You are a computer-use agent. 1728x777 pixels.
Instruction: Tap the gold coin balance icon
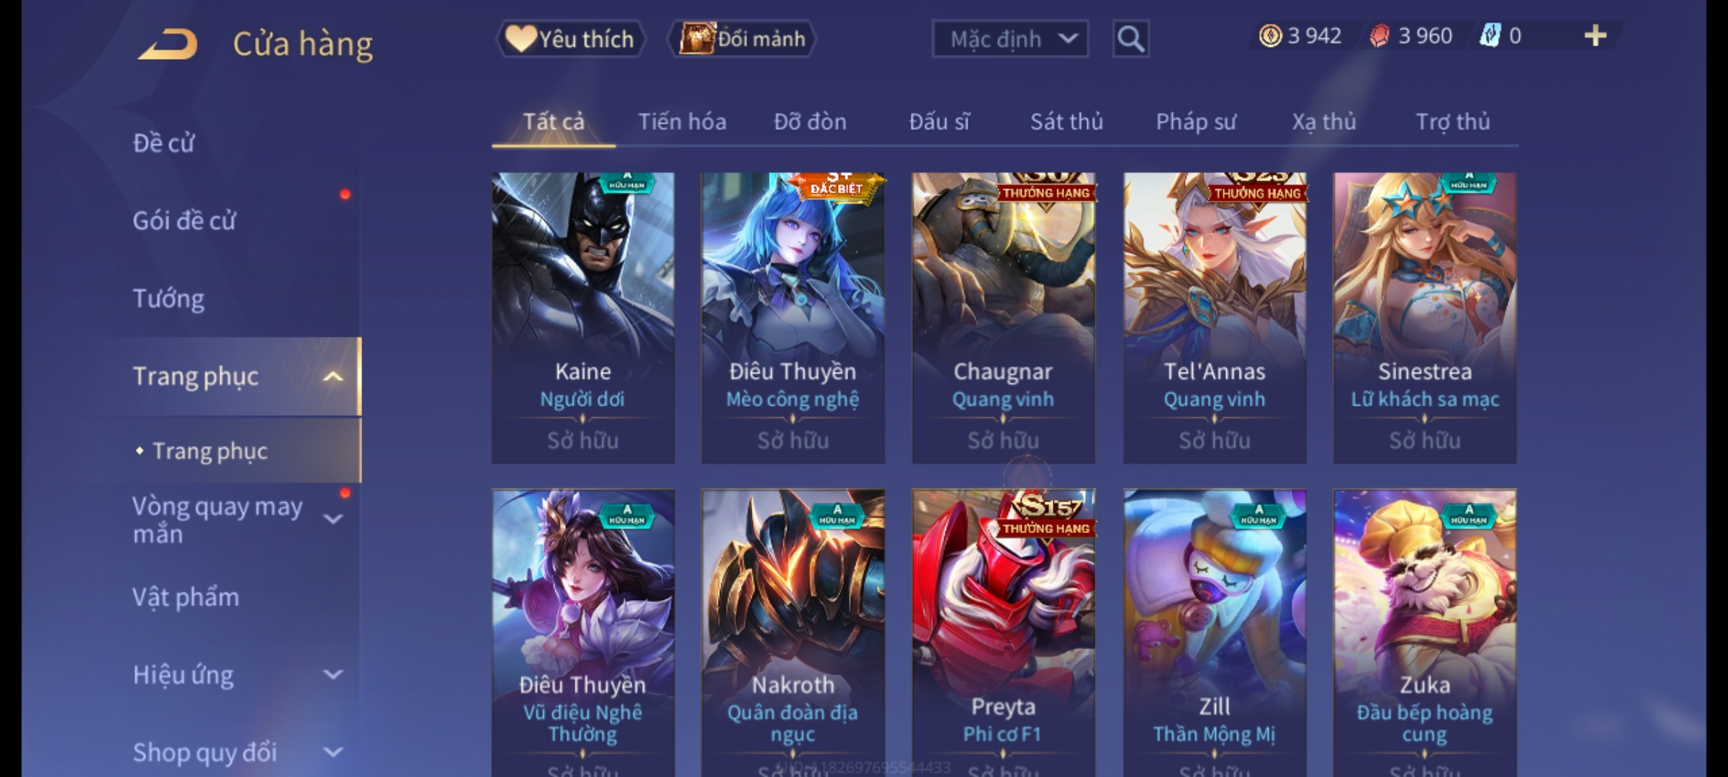tap(1270, 36)
